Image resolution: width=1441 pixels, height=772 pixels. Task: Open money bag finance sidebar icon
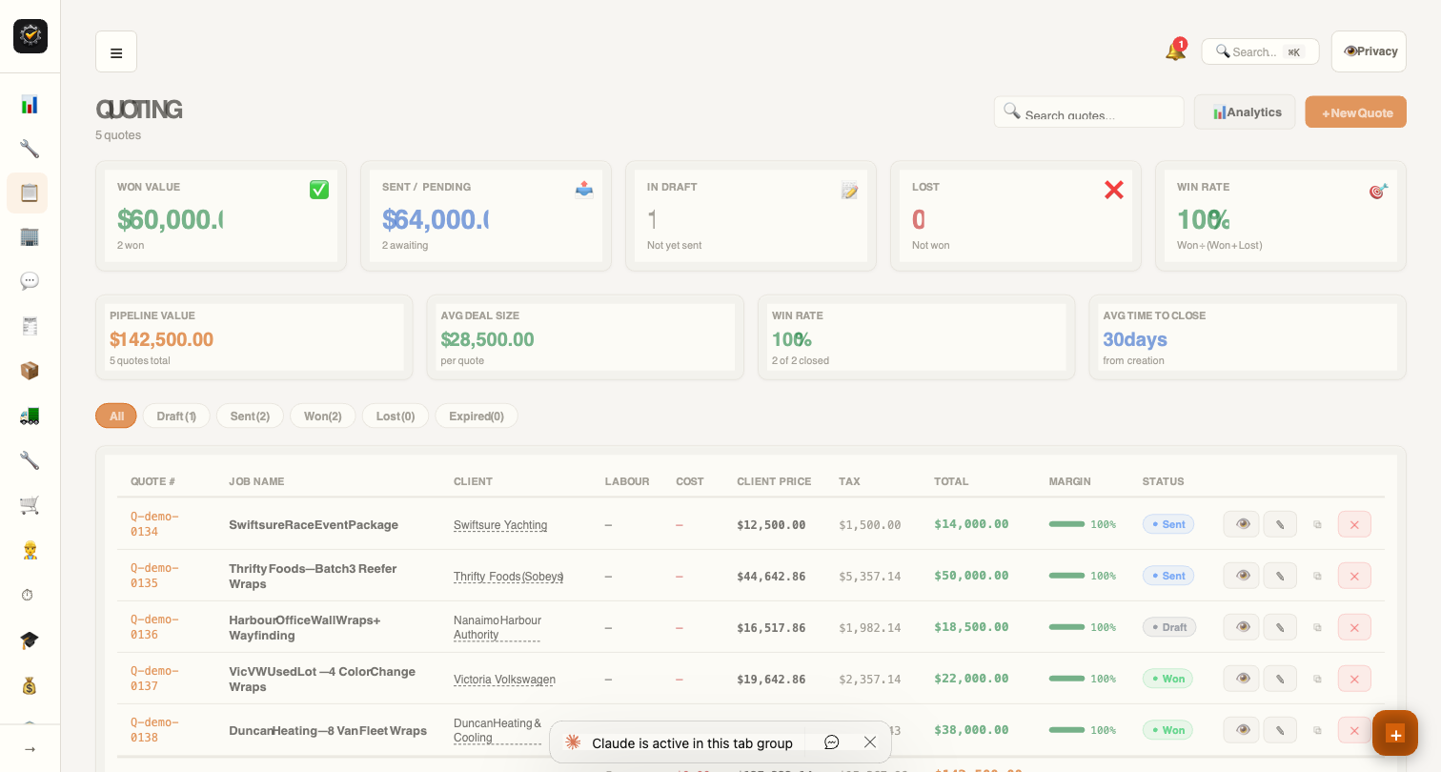pyautogui.click(x=30, y=684)
